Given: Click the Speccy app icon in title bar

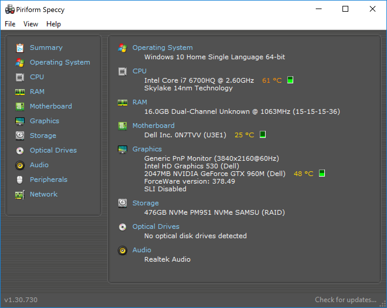Looking at the screenshot, I should pyautogui.click(x=10, y=9).
